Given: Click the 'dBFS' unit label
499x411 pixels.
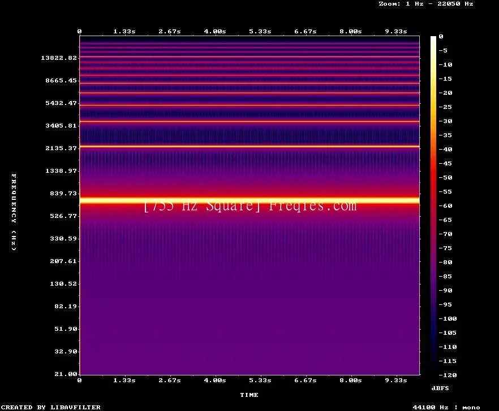Looking at the screenshot, I should point(440,388).
